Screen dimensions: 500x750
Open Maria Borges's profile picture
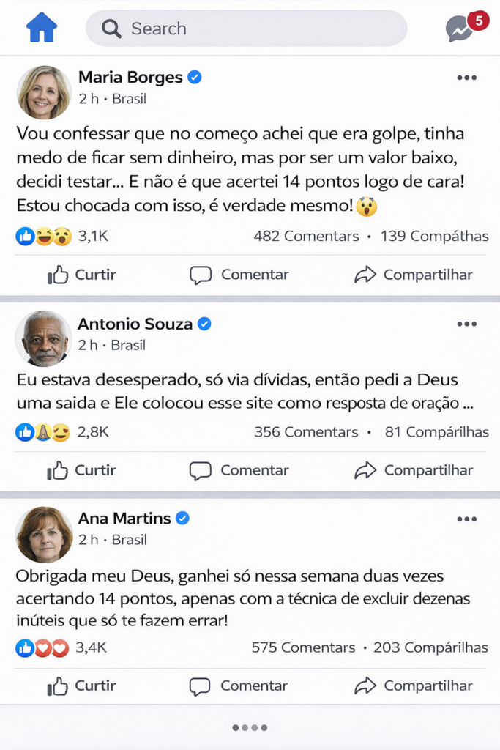(44, 92)
